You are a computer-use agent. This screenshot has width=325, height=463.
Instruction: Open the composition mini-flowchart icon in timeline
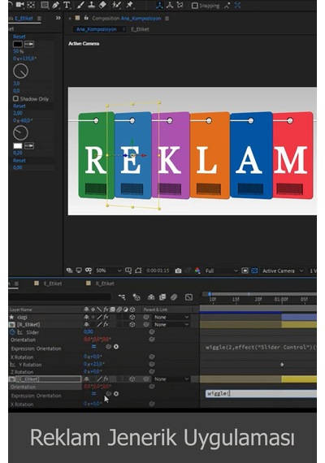[122, 297]
